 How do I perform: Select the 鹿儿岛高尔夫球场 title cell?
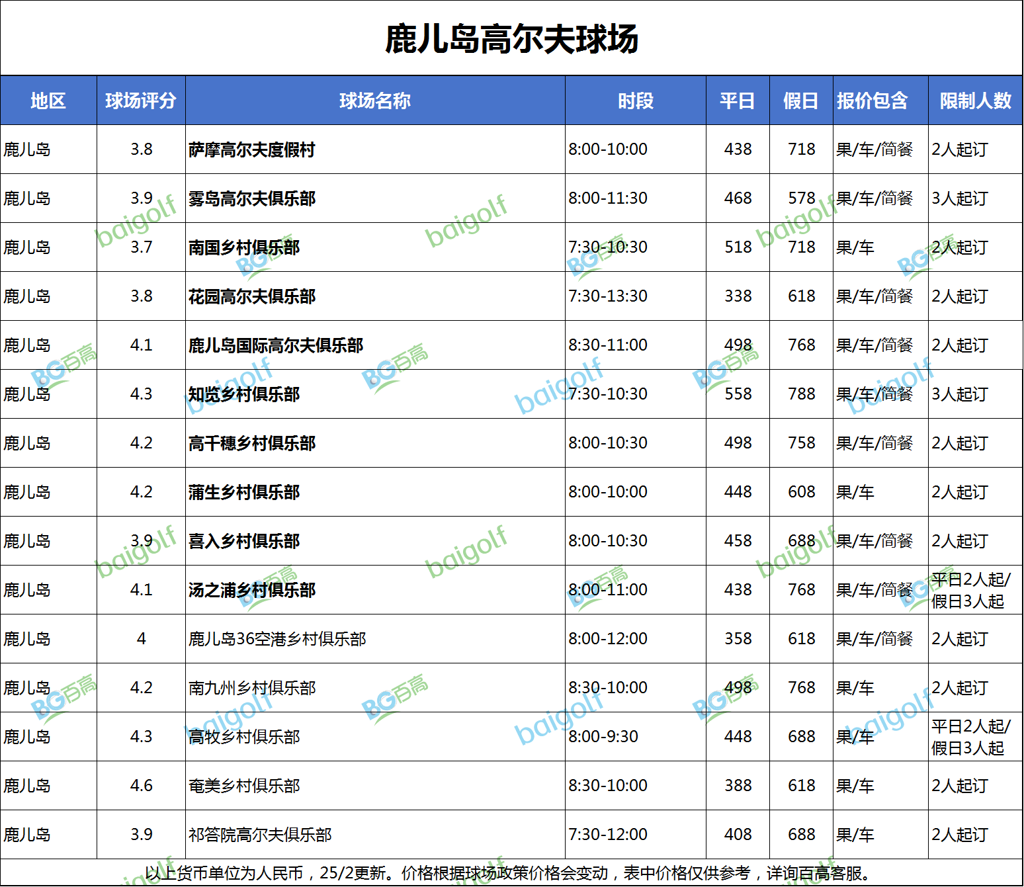(511, 38)
